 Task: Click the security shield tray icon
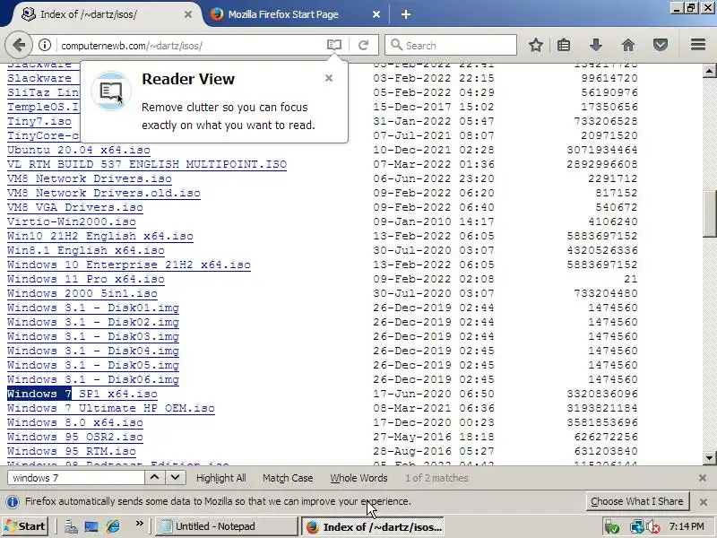(x=611, y=527)
